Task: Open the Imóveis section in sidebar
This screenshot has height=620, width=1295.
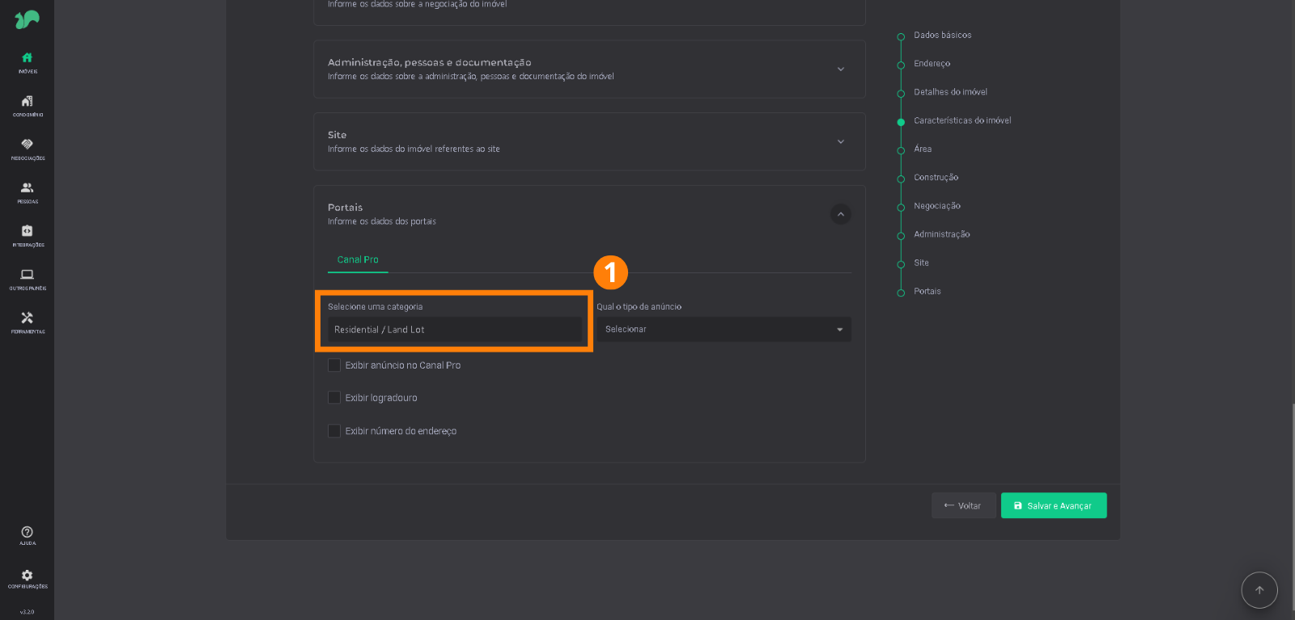Action: pyautogui.click(x=27, y=61)
